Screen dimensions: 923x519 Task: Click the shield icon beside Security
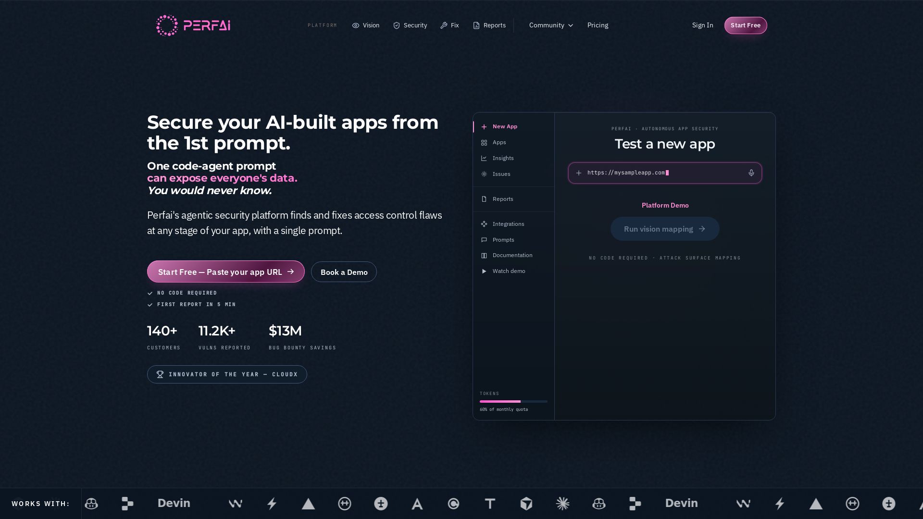tap(397, 25)
